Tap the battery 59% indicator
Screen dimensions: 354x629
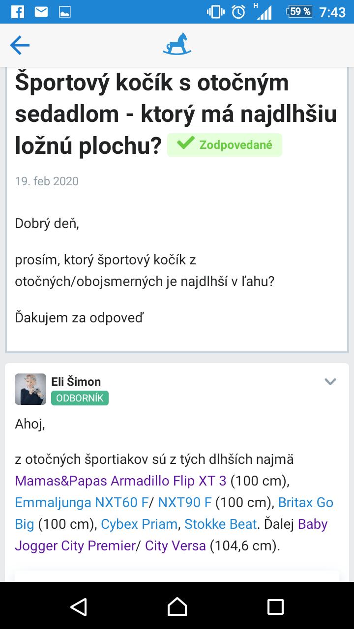tap(299, 12)
